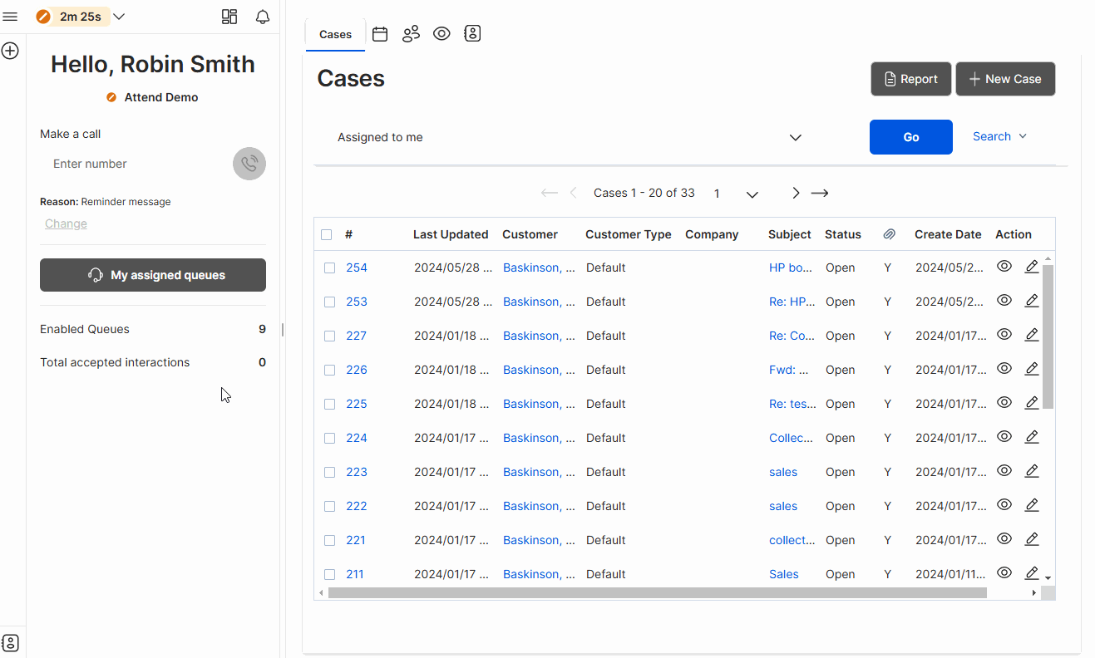
Task: Sort by Subject column header
Action: [x=790, y=234]
